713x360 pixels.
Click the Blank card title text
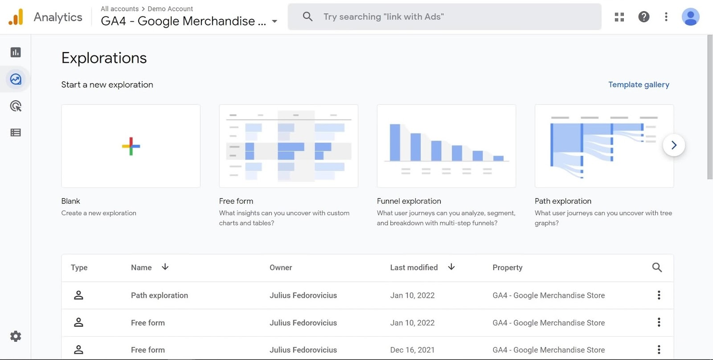(x=71, y=201)
